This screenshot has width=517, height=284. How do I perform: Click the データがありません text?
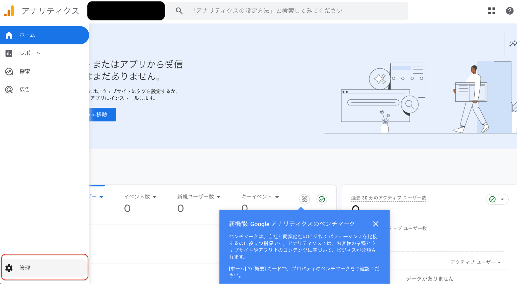point(430,279)
